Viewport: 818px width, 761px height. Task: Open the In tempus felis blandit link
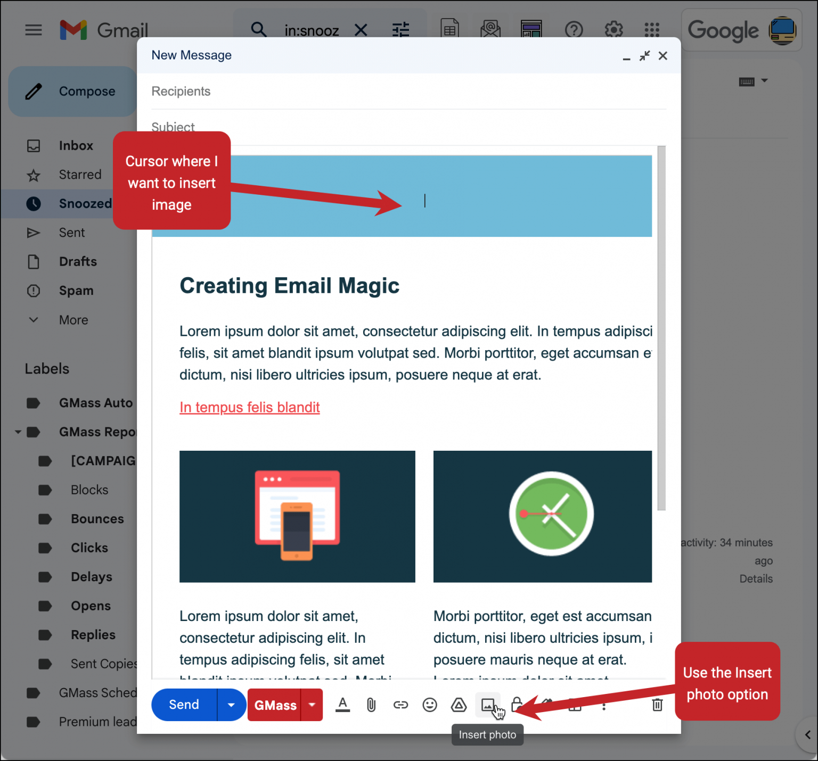click(x=249, y=407)
